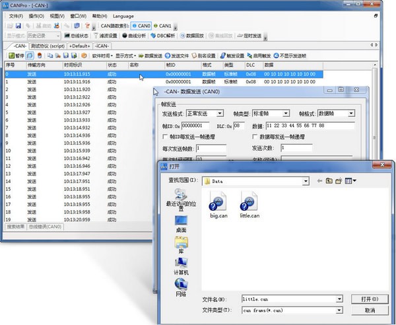The image size is (396, 325).
Task: Open the 查找范围 Data folder dropdown
Action: [306, 181]
